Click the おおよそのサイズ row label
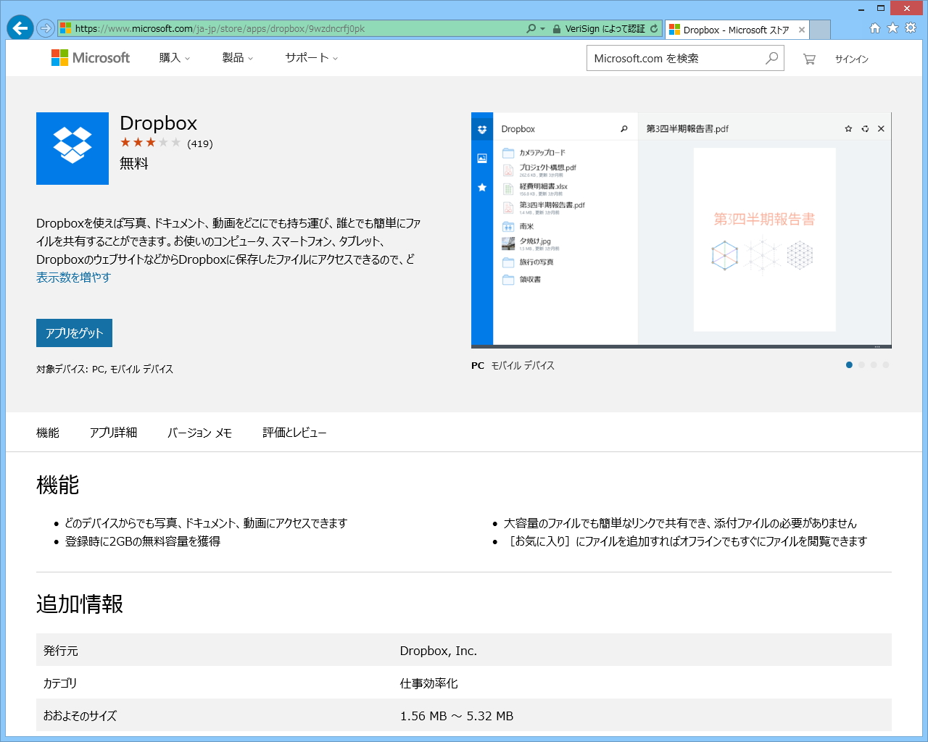Image resolution: width=928 pixels, height=742 pixels. point(80,716)
